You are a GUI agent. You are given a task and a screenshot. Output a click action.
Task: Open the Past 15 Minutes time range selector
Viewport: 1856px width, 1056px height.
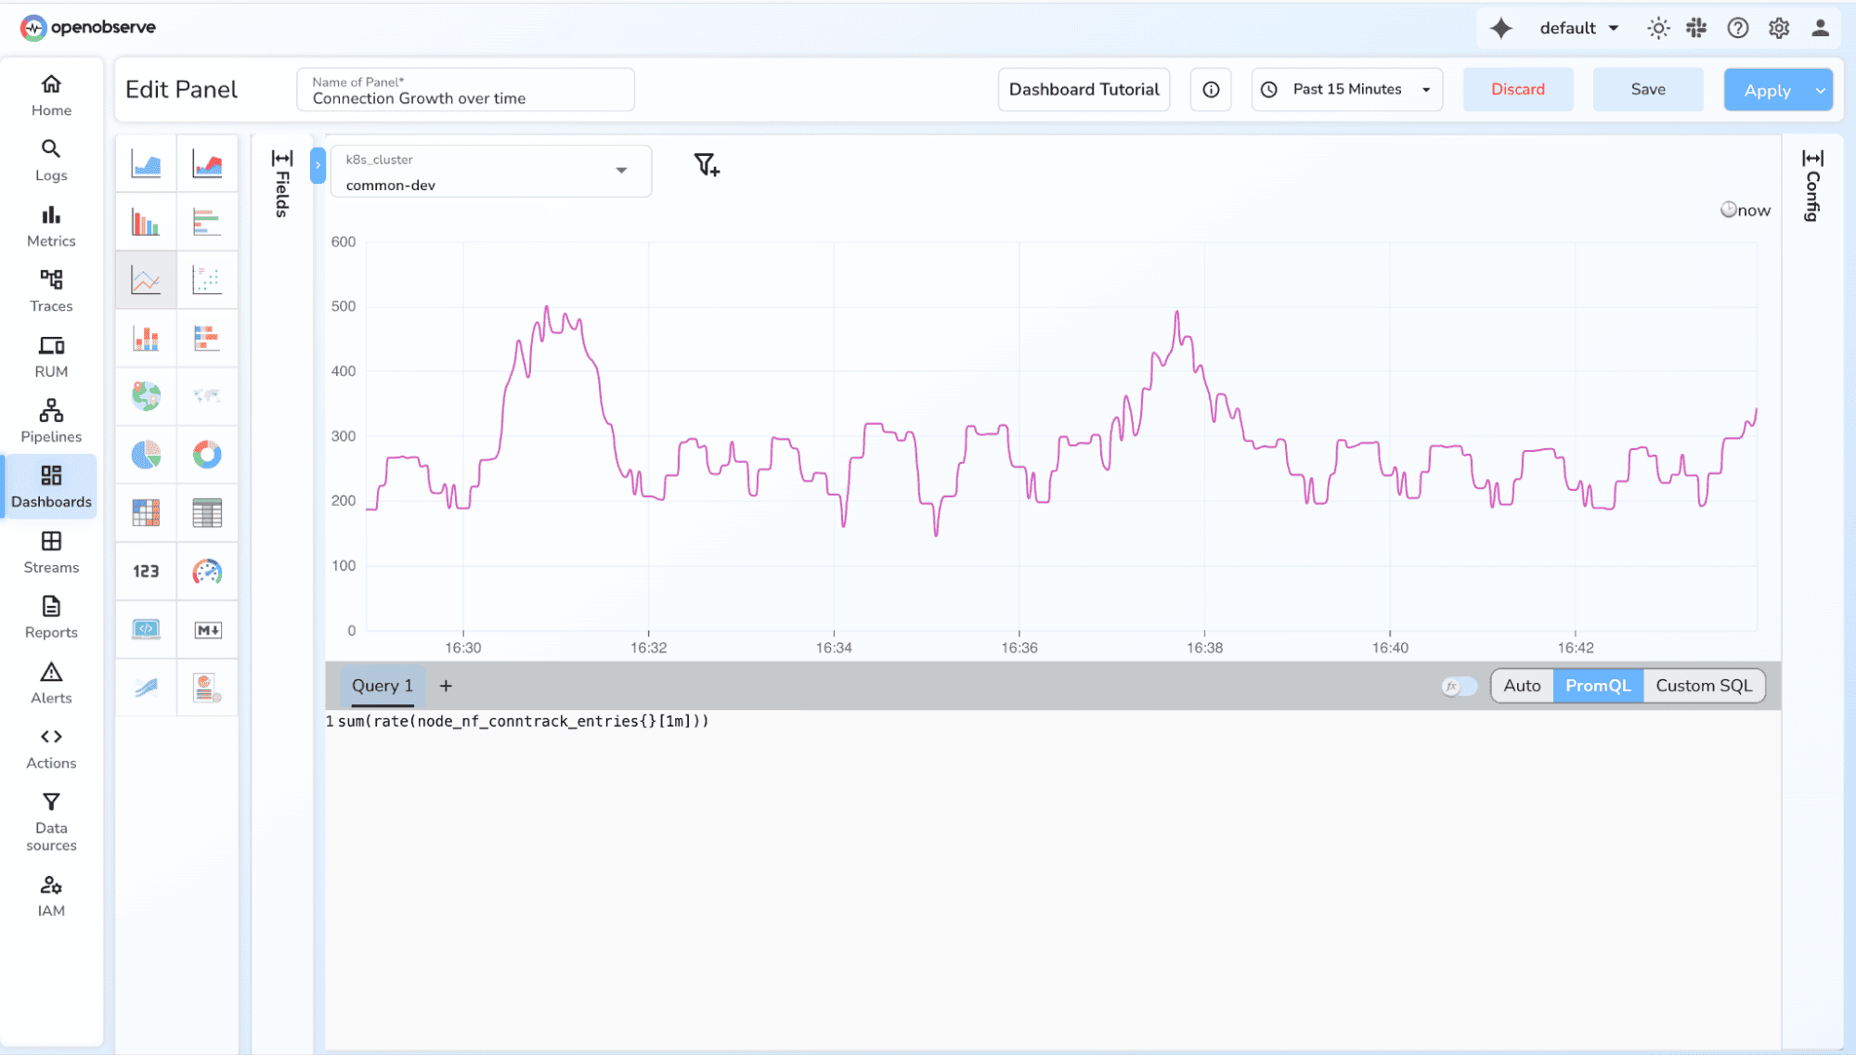[x=1345, y=89]
